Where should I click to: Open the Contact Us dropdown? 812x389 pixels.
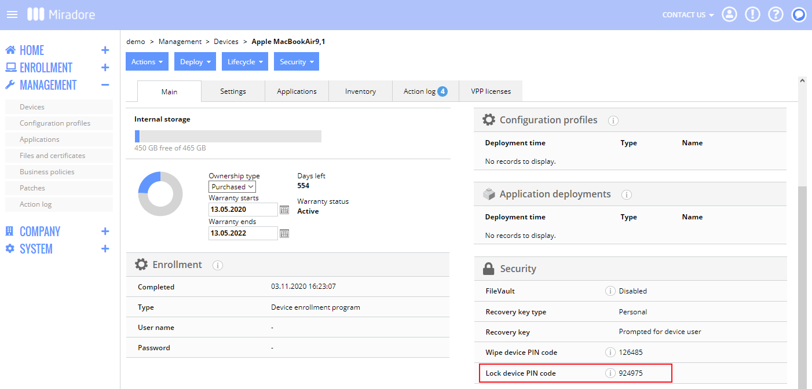pyautogui.click(x=688, y=14)
